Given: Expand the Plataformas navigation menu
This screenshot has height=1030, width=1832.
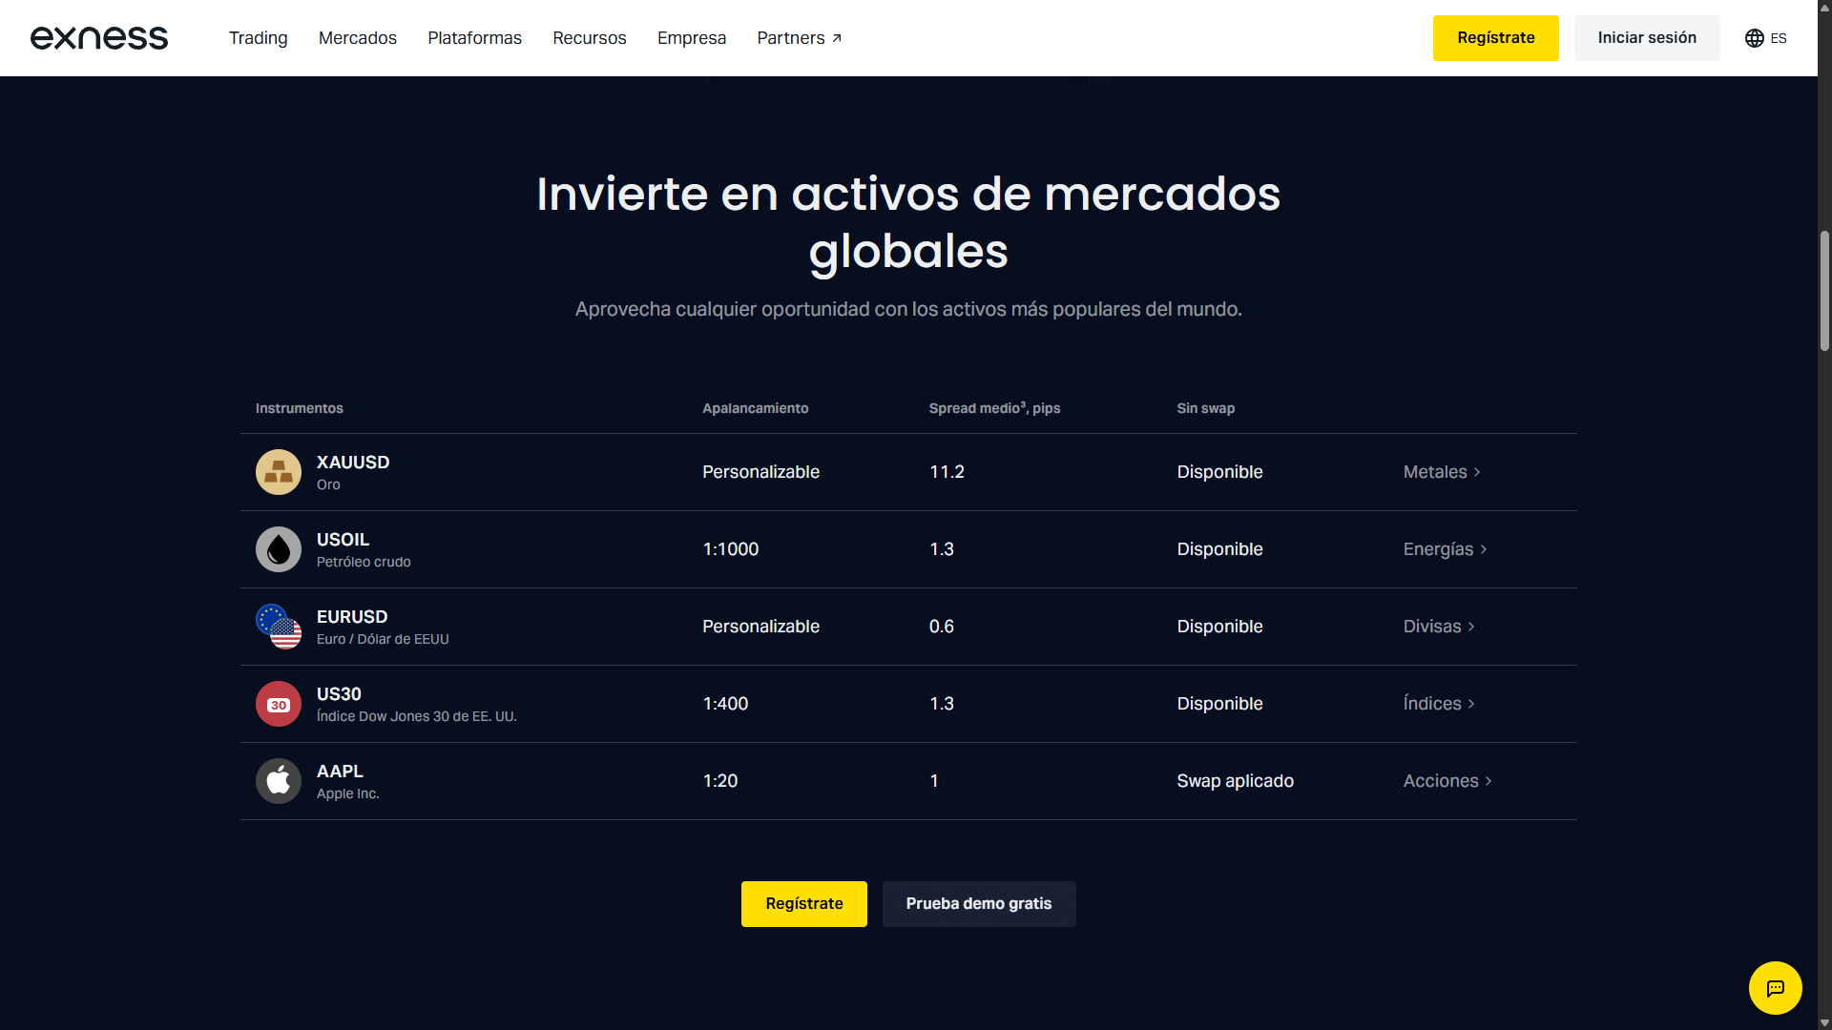Looking at the screenshot, I should 474,38.
